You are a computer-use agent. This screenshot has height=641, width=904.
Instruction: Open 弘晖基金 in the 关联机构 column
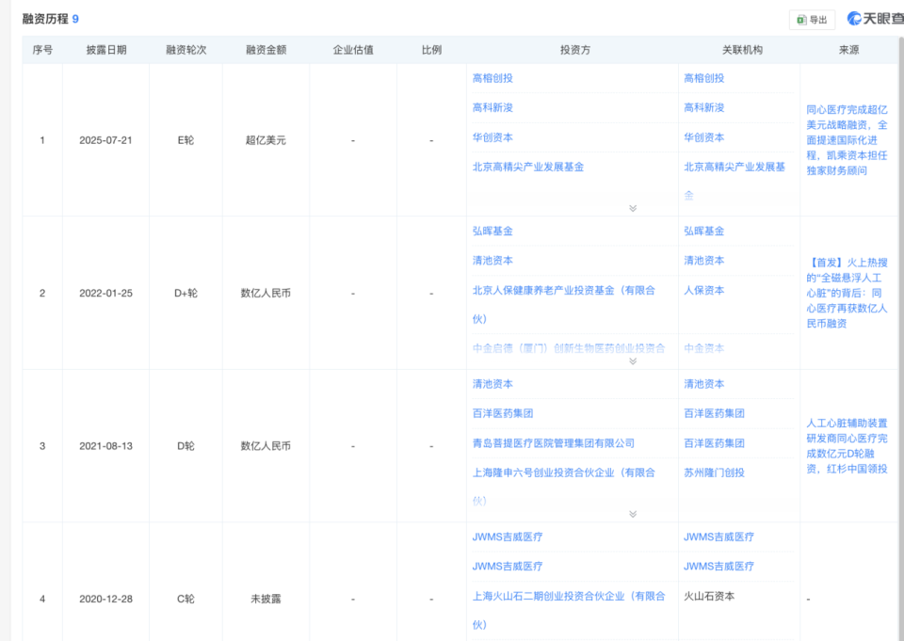coord(704,231)
